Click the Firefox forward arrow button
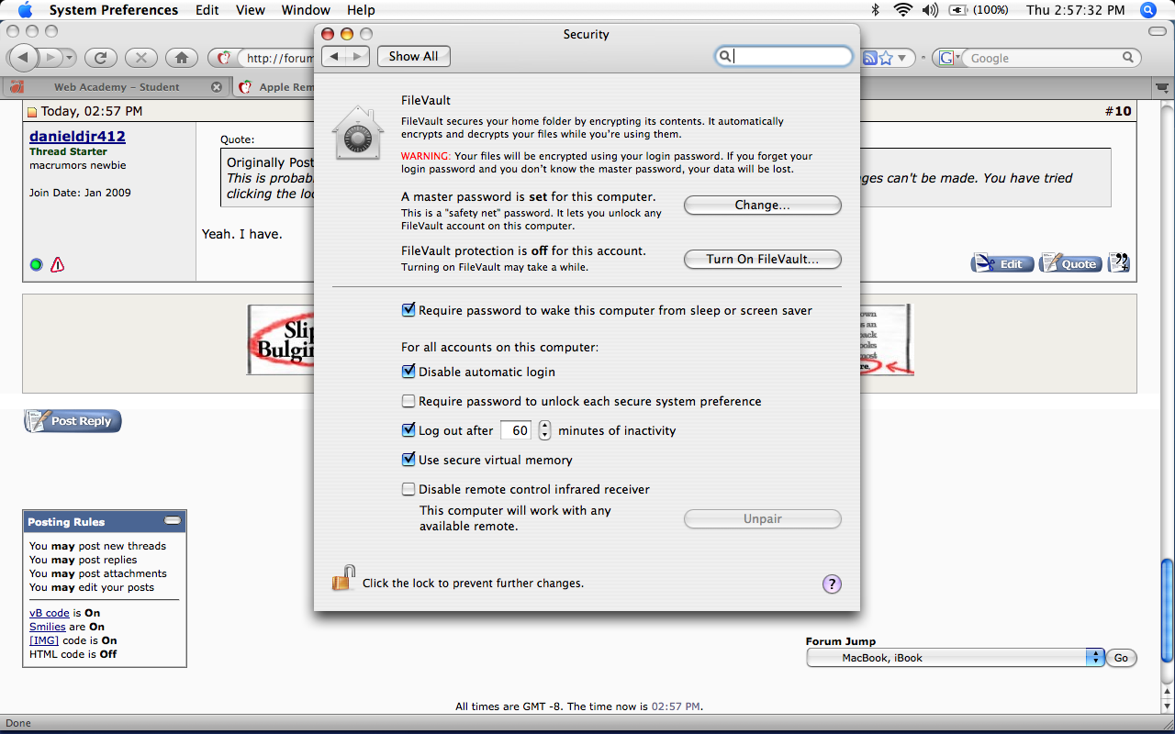 click(51, 58)
